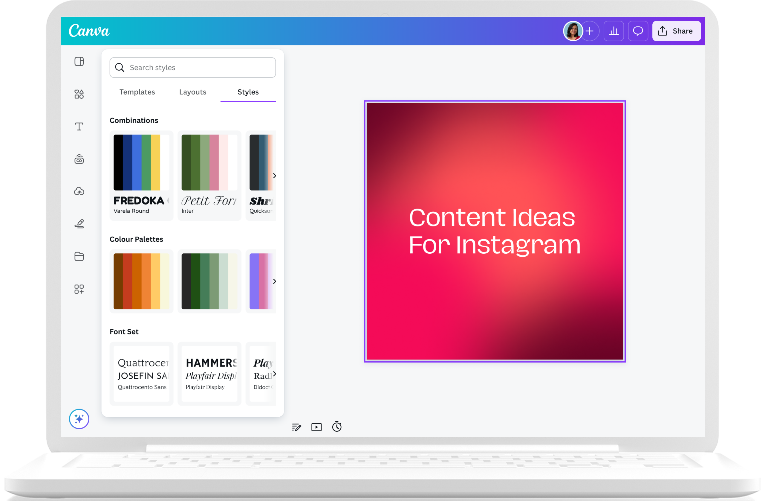
Task: Choose the Hammersmith Playfair Display font set
Action: tap(209, 374)
